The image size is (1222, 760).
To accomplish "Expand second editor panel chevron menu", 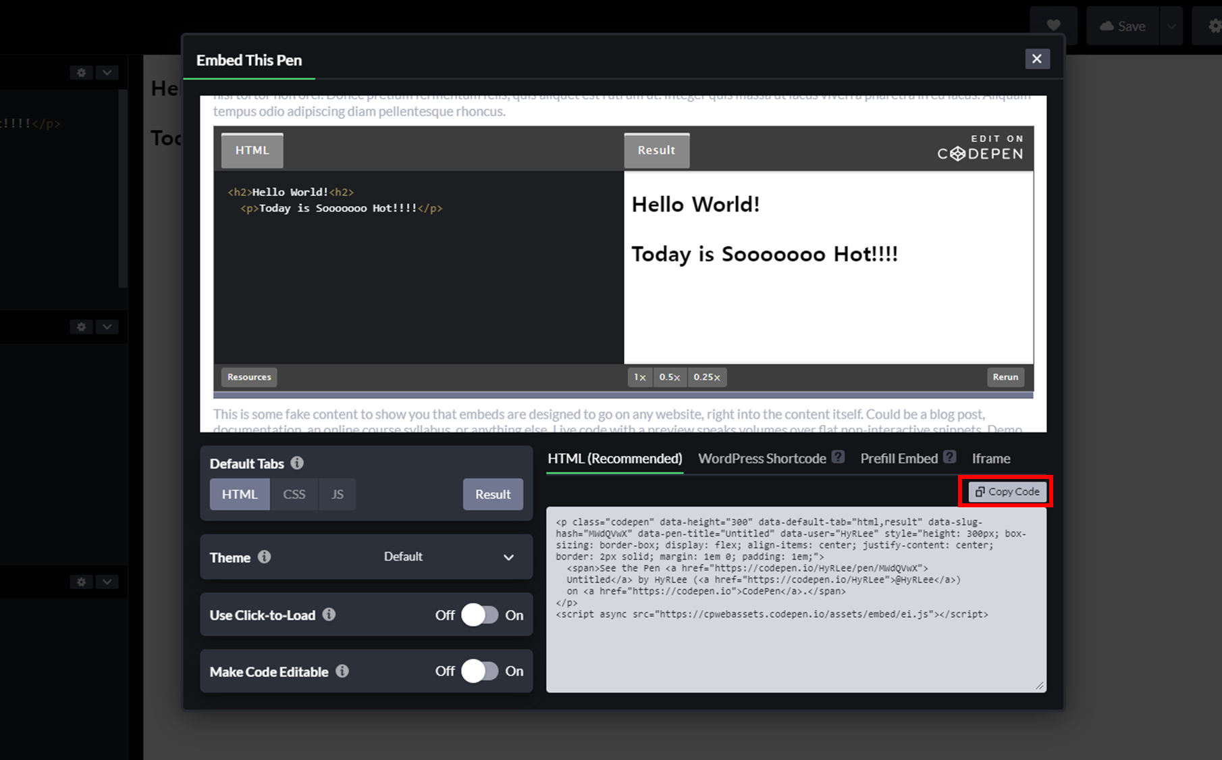I will pos(107,327).
